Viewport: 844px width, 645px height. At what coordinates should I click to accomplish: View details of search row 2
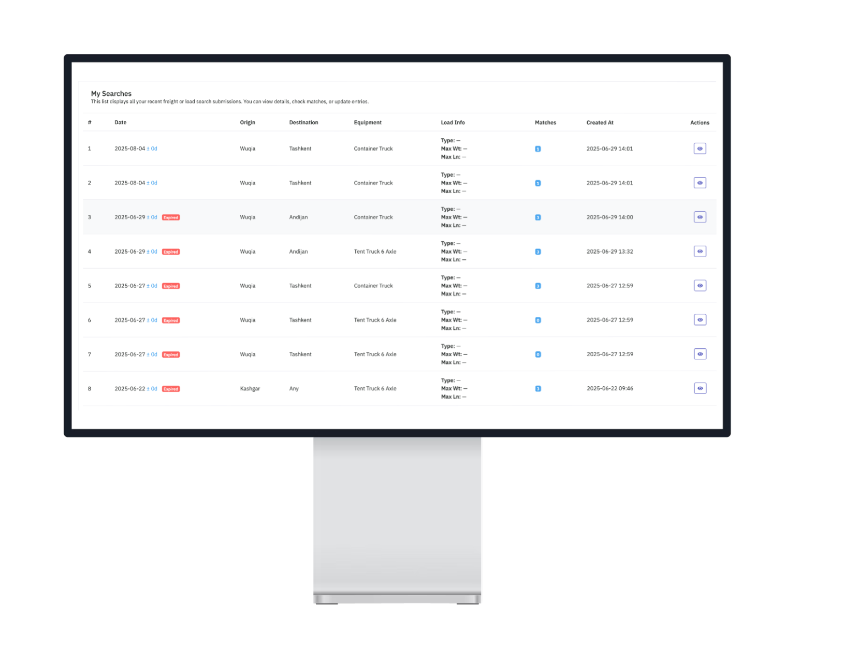pyautogui.click(x=700, y=183)
